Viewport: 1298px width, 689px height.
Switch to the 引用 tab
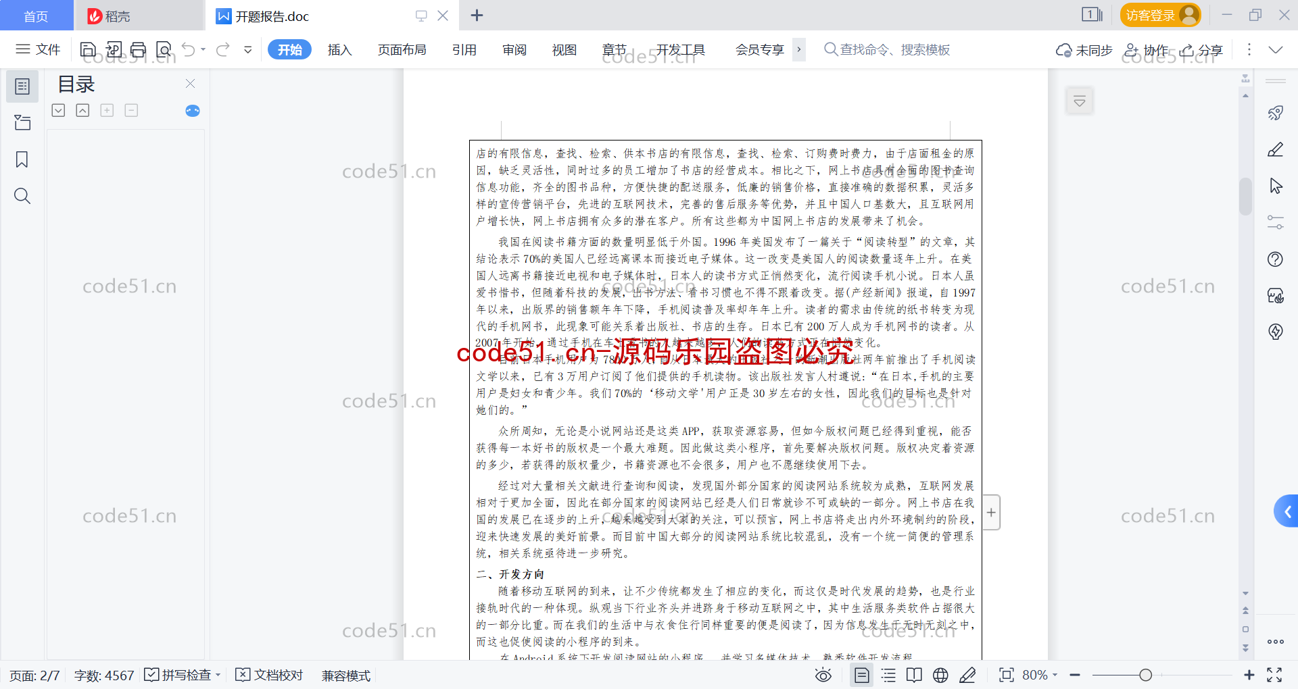464,49
